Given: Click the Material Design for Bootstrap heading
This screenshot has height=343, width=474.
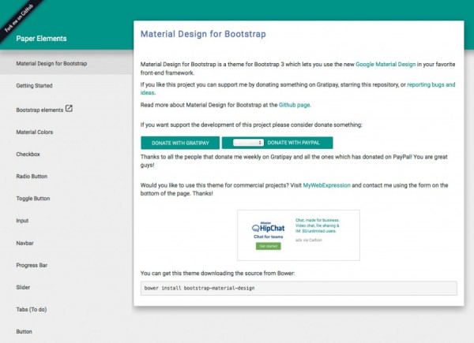Looking at the screenshot, I should pos(203,34).
